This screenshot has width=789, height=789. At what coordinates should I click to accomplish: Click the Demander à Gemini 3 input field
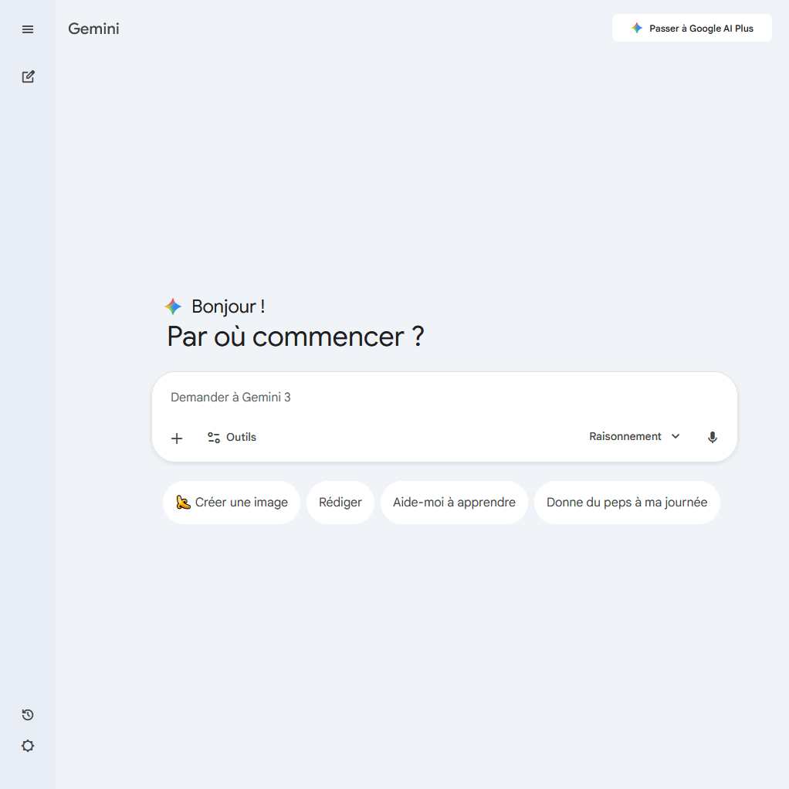444,397
